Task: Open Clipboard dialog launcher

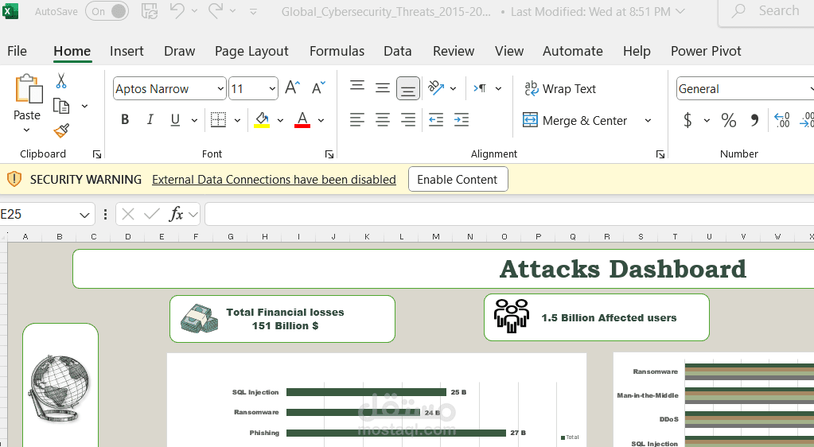Action: coord(96,154)
